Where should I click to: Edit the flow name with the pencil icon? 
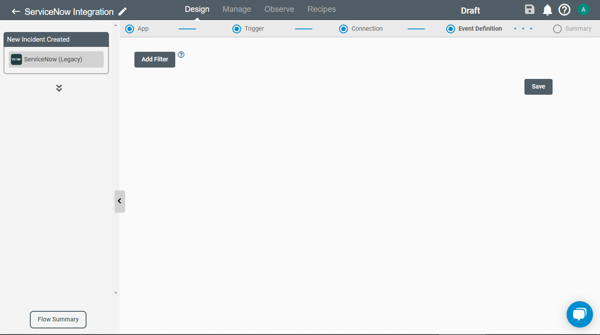coord(123,12)
